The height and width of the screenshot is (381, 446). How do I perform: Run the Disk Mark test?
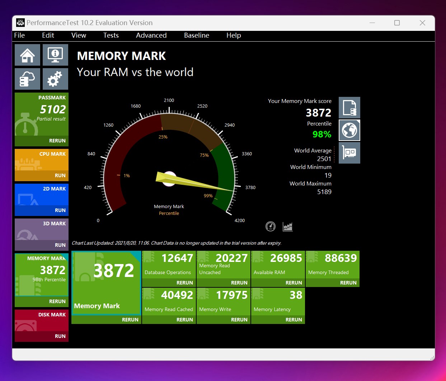coord(60,336)
